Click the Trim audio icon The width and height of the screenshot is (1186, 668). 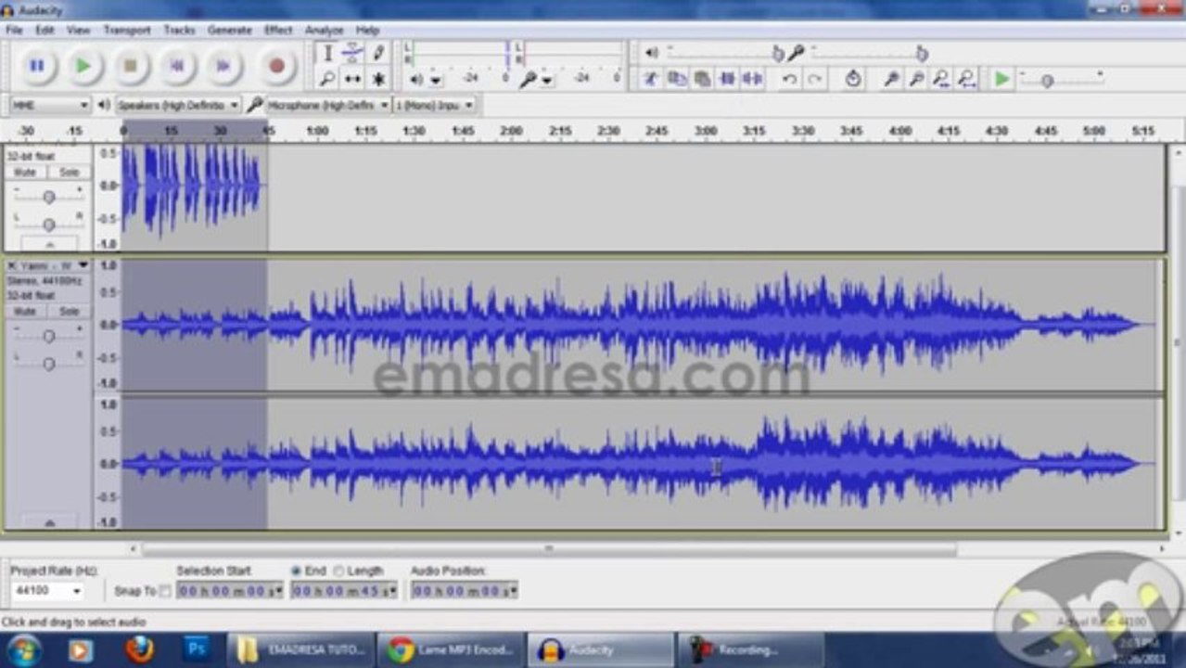click(x=727, y=79)
